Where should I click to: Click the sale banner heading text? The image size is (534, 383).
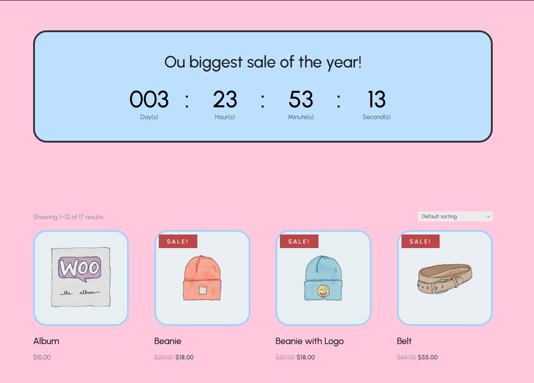click(x=263, y=62)
